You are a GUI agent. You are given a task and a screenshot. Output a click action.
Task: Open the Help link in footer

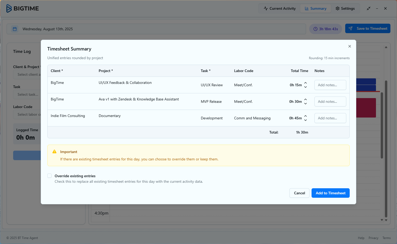pyautogui.click(x=361, y=238)
